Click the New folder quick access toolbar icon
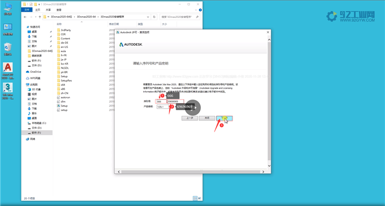This screenshot has height=206, width=385. click(35, 5)
